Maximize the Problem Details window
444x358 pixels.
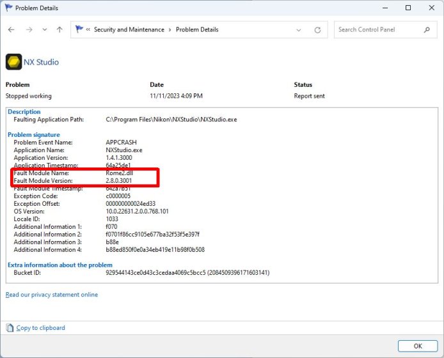click(408, 8)
